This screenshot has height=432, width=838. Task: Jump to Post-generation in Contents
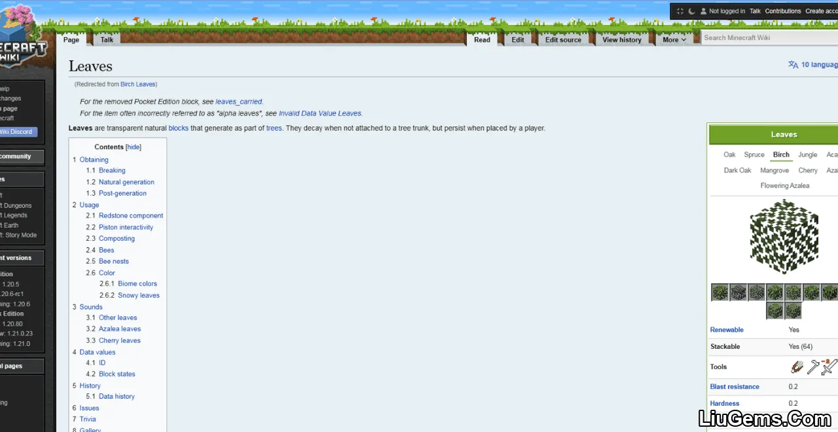122,194
